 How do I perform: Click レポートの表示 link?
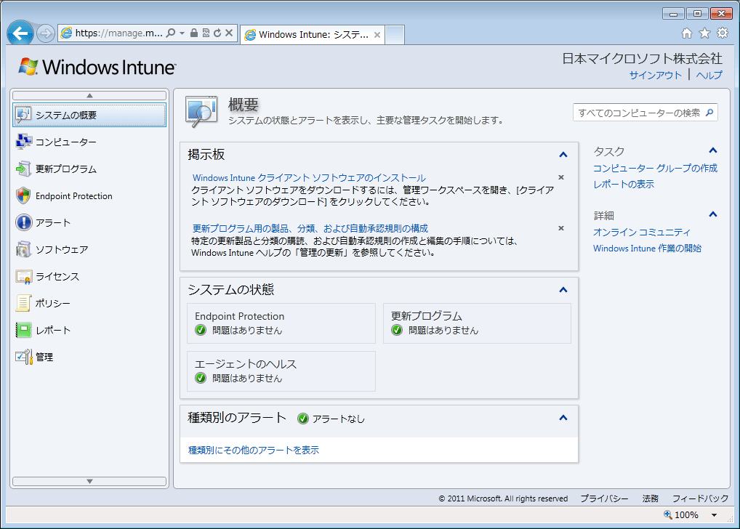[x=624, y=184]
